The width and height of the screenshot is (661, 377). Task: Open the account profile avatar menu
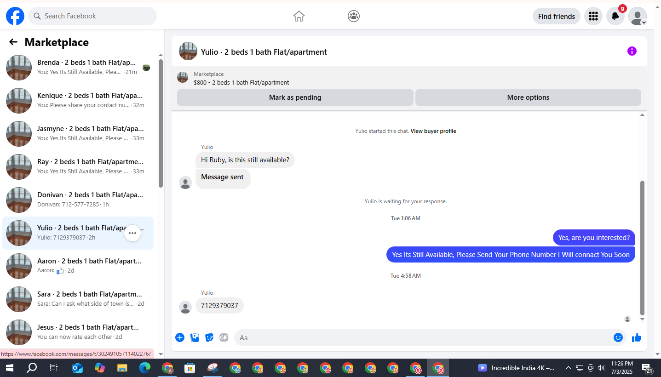638,16
